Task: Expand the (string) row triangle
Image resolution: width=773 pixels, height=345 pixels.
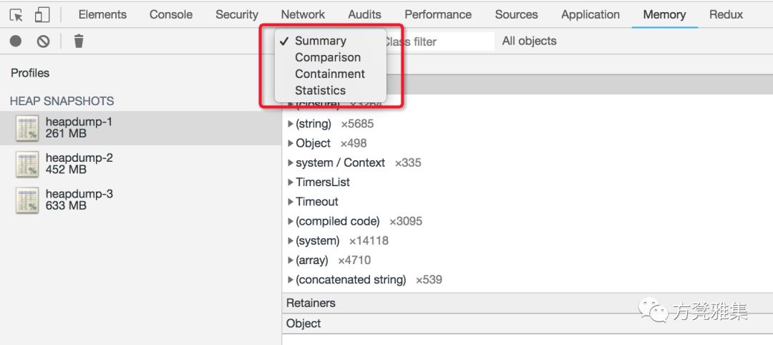Action: pos(291,124)
